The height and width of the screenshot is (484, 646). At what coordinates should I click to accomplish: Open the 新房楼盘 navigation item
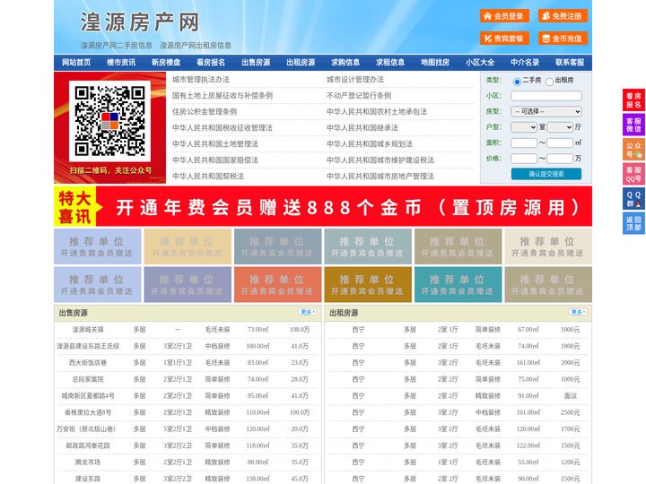(166, 63)
